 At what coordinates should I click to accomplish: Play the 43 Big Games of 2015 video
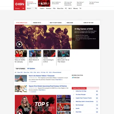19,44
